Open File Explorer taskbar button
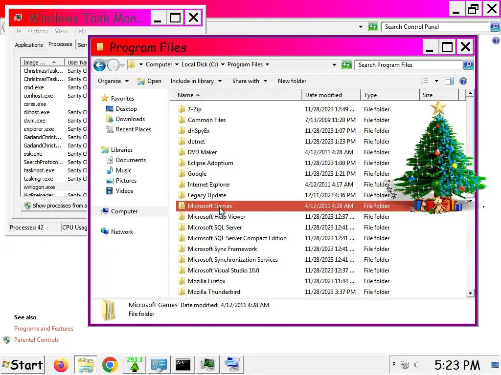 click(x=86, y=365)
